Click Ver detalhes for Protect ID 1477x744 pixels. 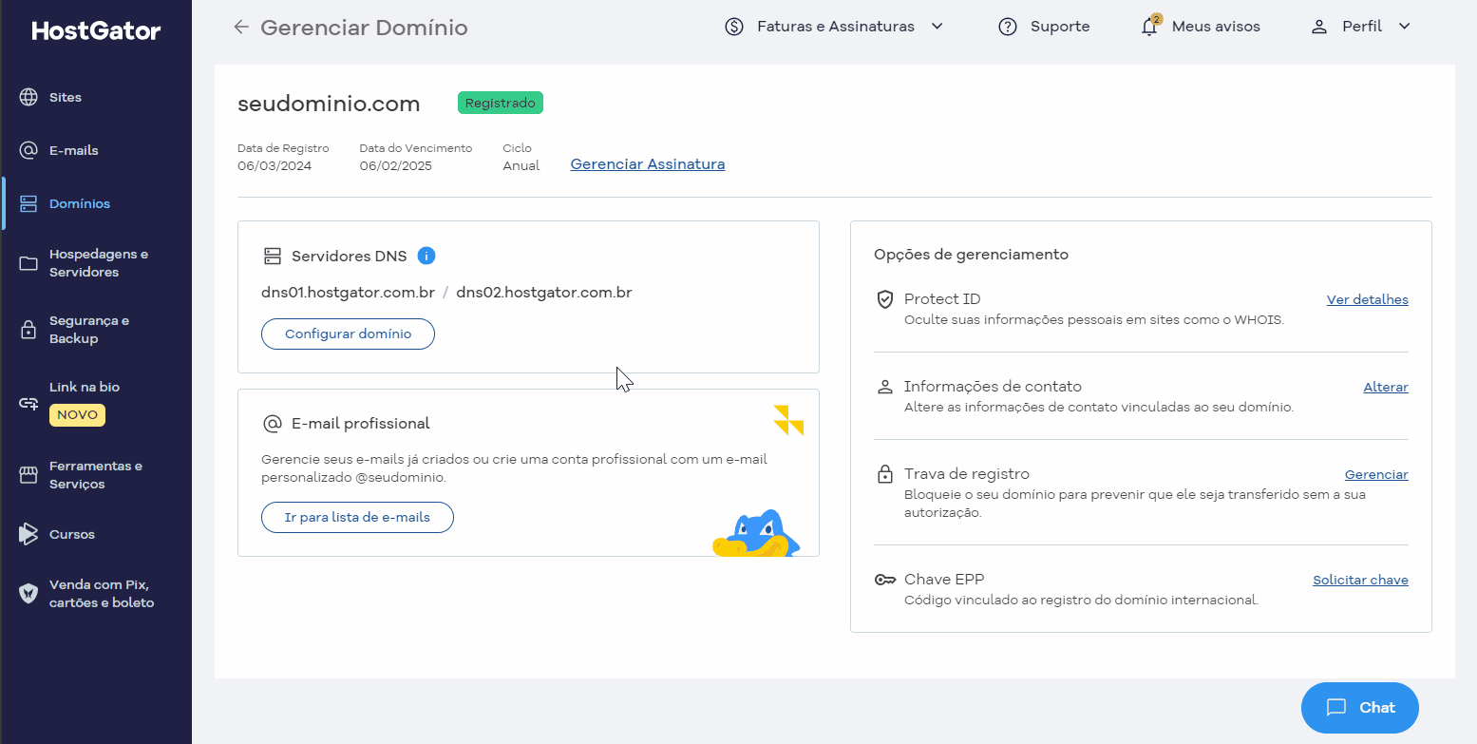click(1368, 299)
